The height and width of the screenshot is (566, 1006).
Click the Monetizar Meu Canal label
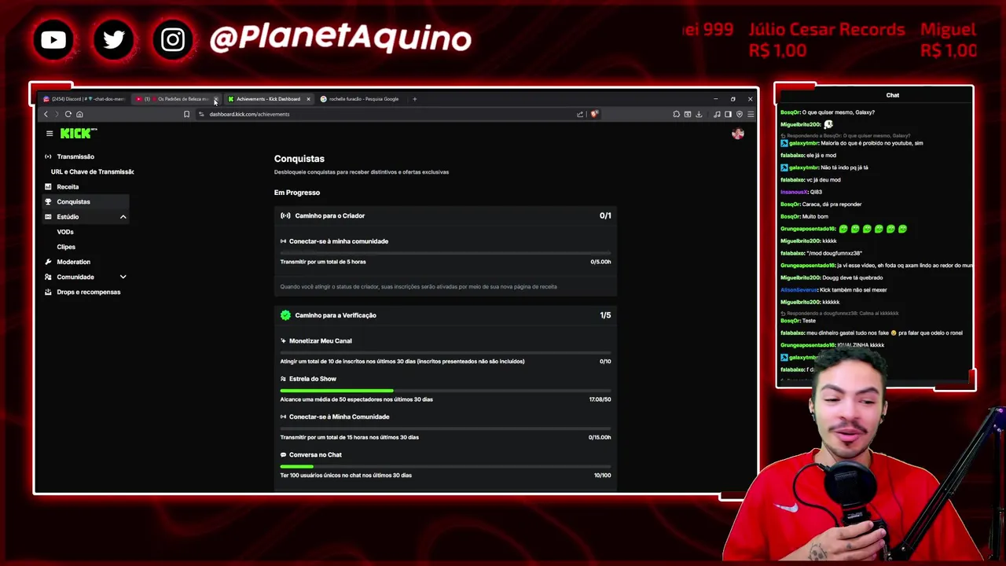321,341
